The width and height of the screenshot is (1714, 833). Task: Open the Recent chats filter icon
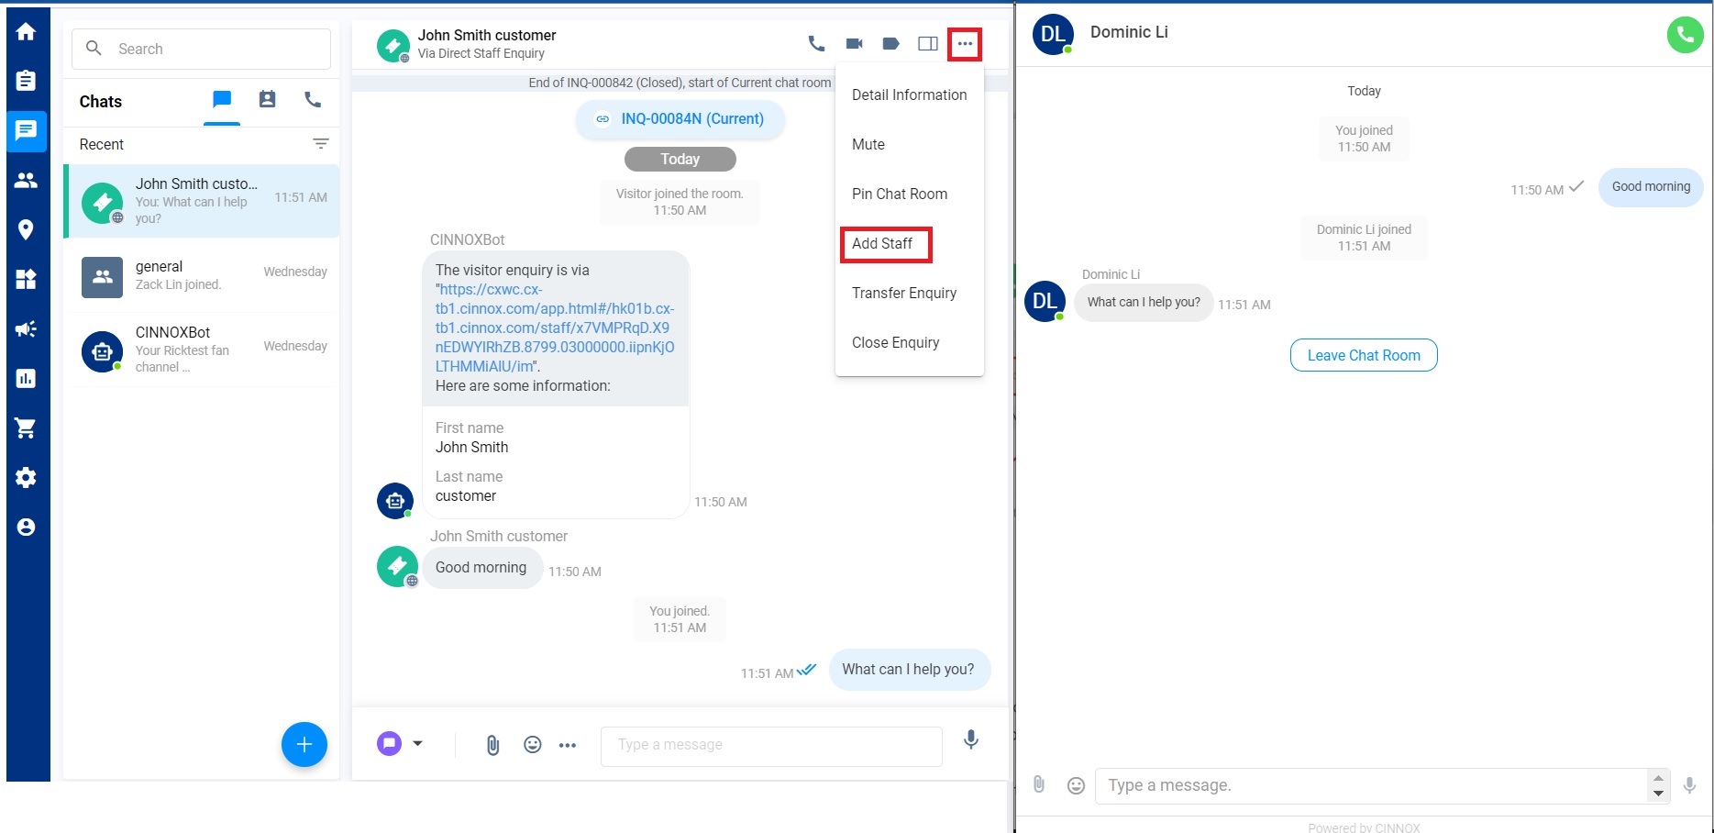(321, 143)
